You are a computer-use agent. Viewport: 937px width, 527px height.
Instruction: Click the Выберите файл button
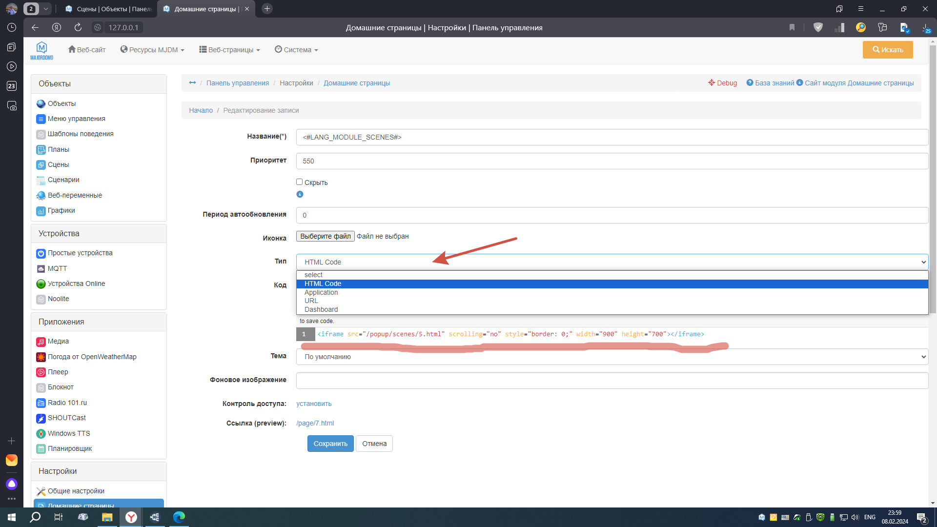(325, 236)
